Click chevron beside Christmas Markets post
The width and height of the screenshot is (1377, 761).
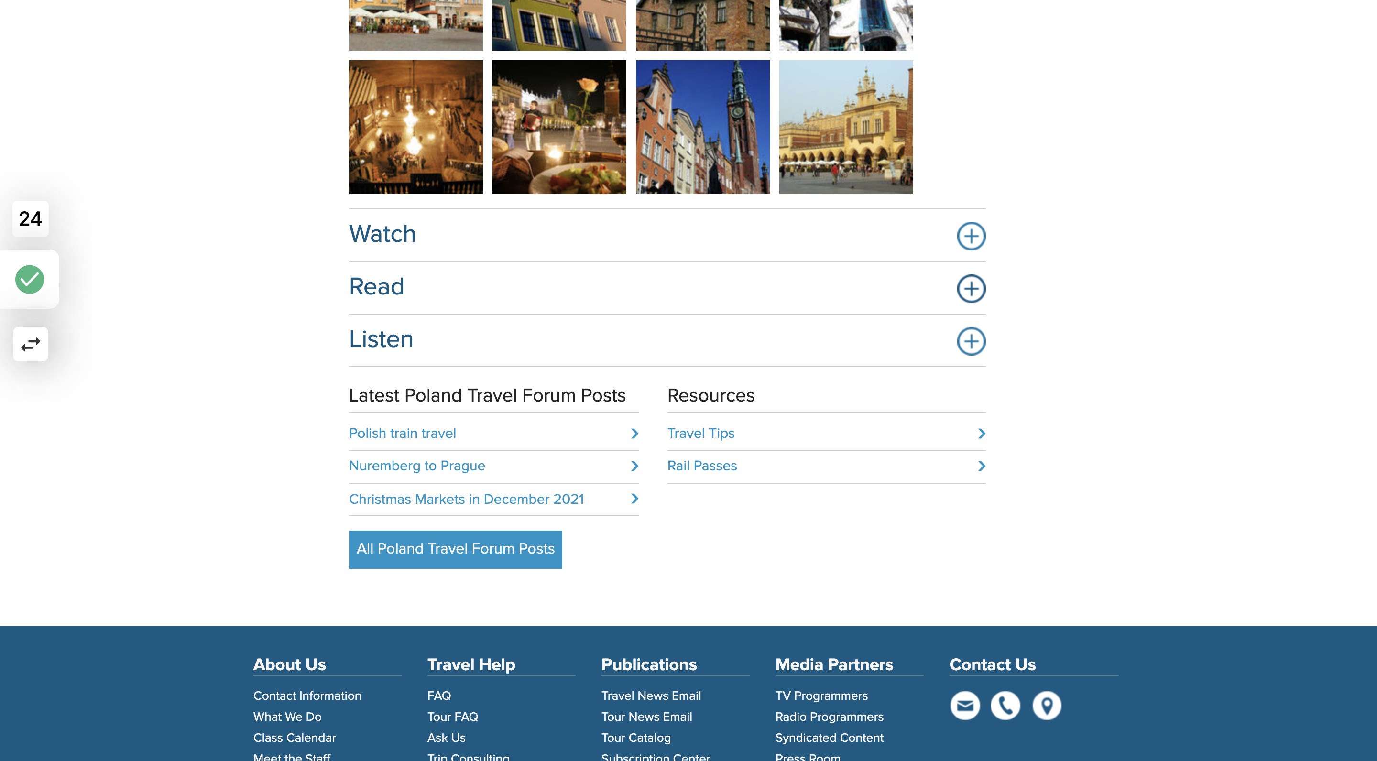pyautogui.click(x=634, y=499)
